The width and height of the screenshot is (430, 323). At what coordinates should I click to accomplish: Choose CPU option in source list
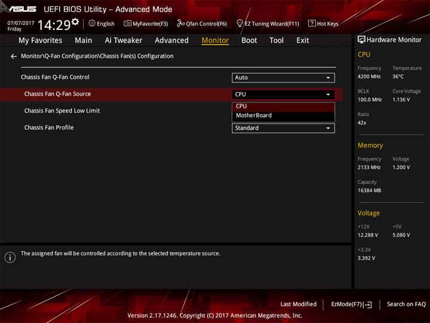283,106
